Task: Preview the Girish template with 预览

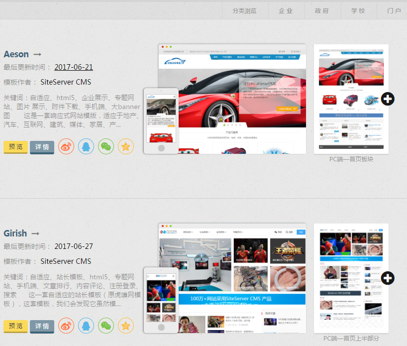Action: click(15, 326)
